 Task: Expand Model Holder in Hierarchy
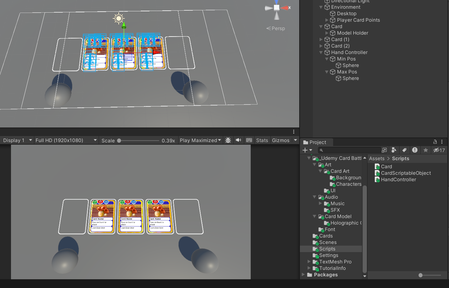[x=327, y=33]
